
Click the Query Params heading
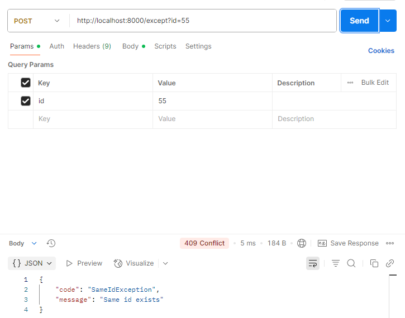31,65
